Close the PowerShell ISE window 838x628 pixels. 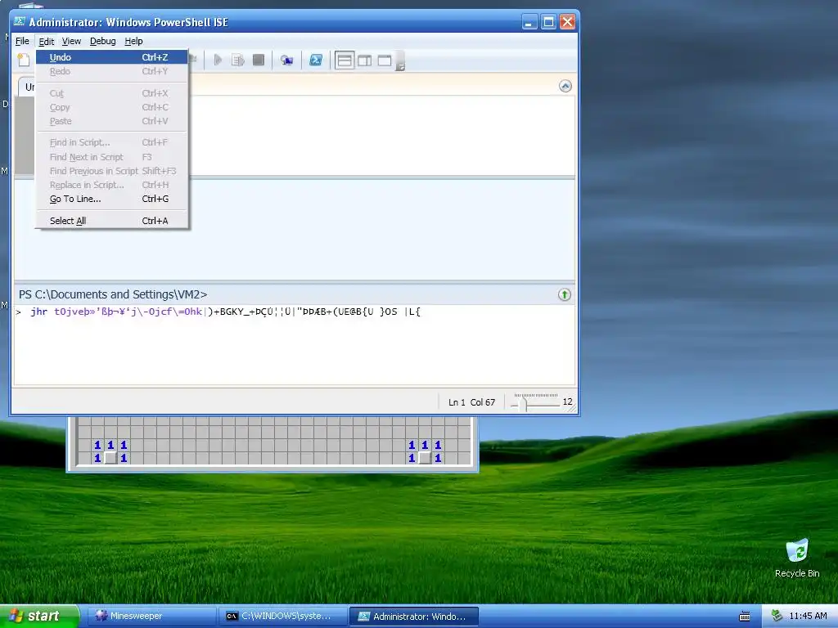[x=567, y=22]
